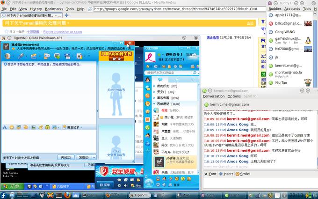Open the Insert menu in chat toolbar
The height and width of the screenshot is (199, 318).
(x=226, y=174)
